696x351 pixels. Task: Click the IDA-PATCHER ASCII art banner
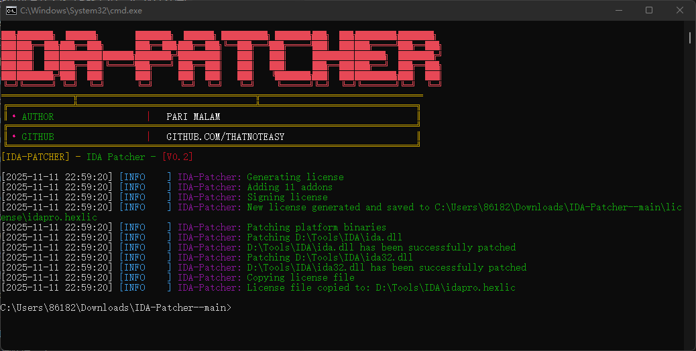point(221,58)
